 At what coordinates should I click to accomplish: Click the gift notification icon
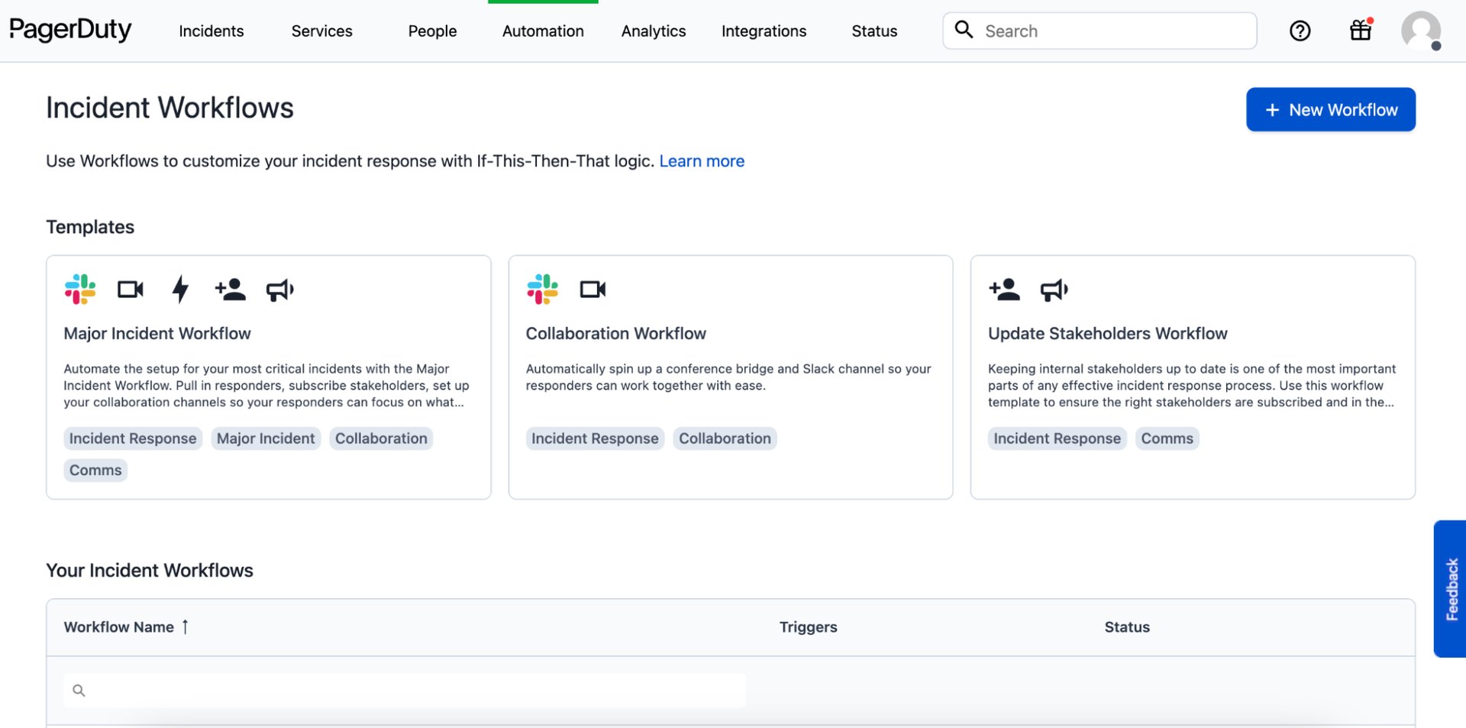tap(1360, 31)
